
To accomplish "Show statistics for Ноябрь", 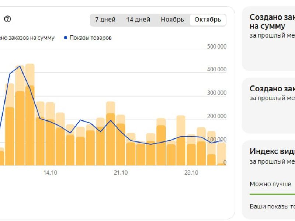I will (x=172, y=20).
